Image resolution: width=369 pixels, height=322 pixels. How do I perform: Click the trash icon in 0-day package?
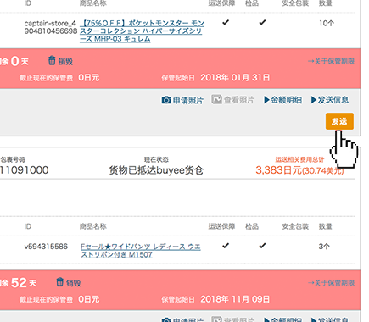point(52,60)
